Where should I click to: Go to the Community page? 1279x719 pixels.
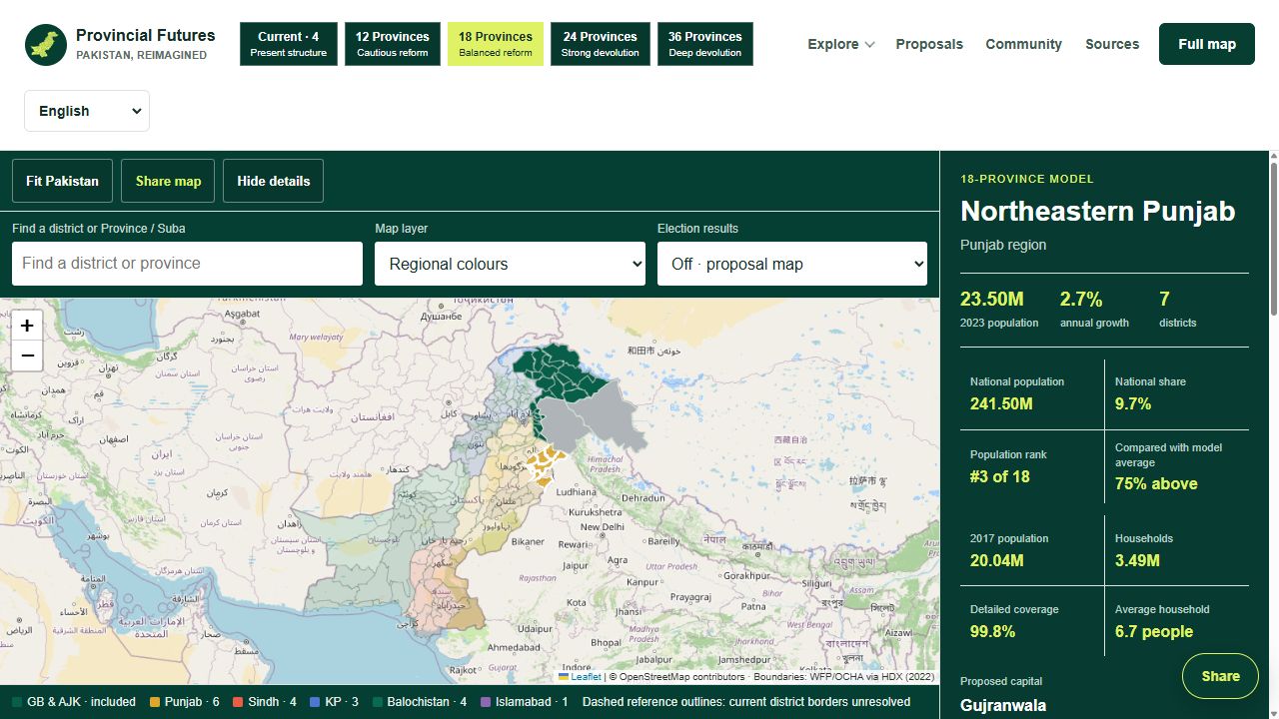(x=1023, y=44)
